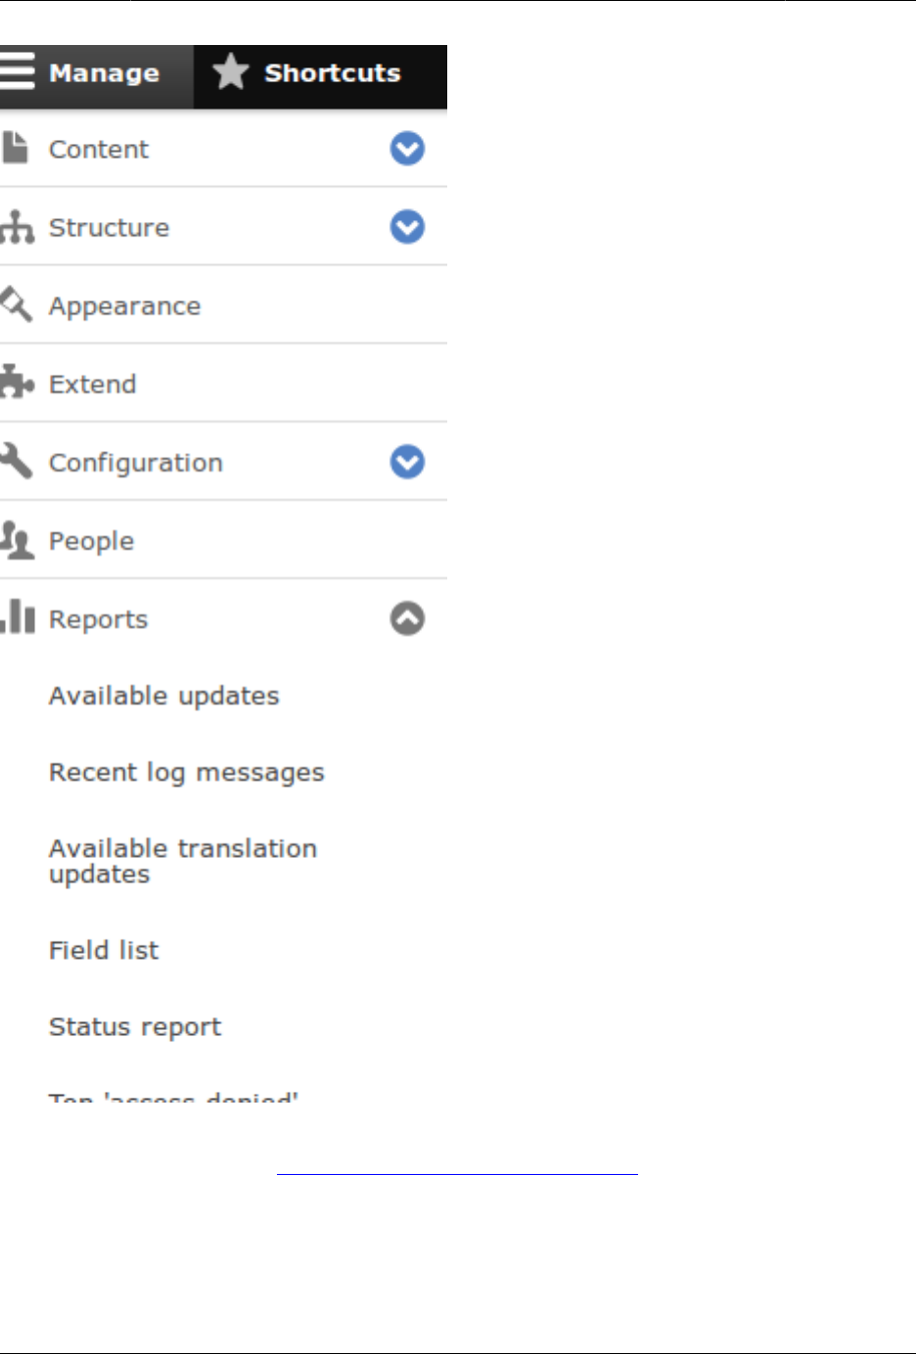Click the Shortcuts star icon
916x1354 pixels.
tap(231, 72)
